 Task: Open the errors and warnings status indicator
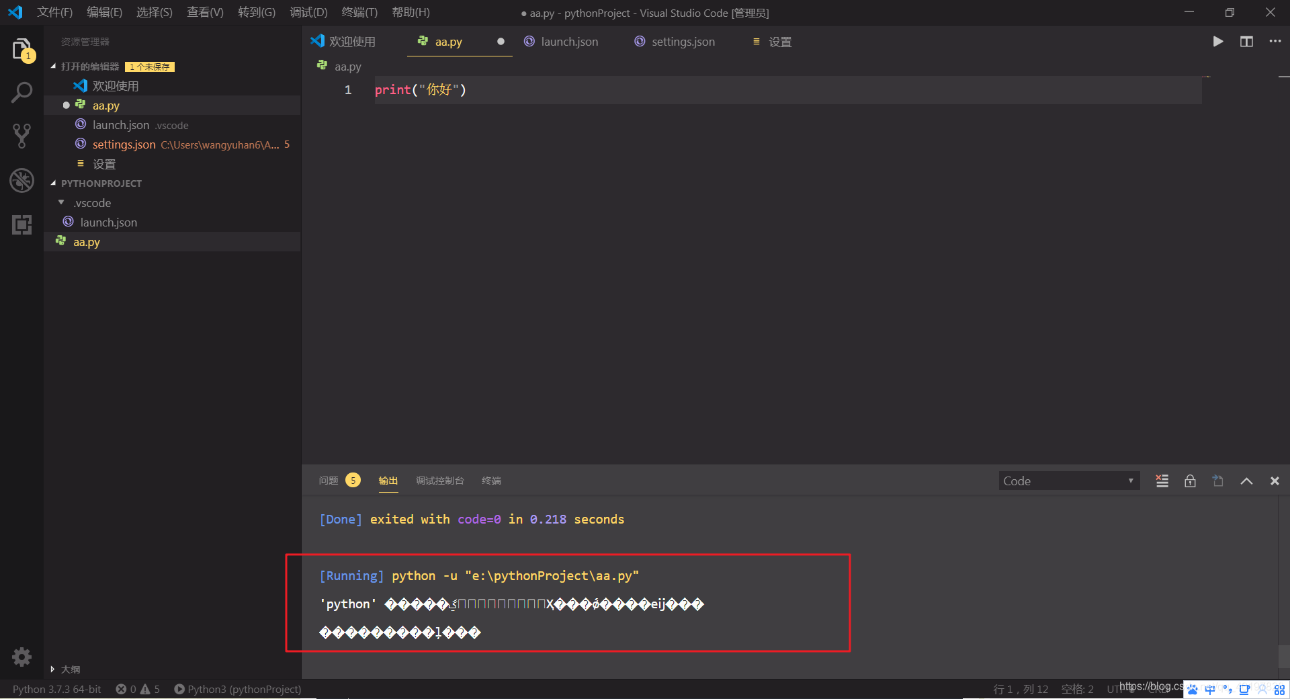click(x=138, y=690)
